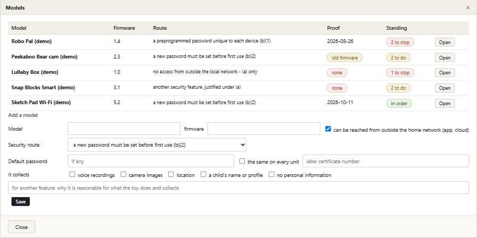Expand the Security route dropdown
Screen dimensions: 477x238
point(157,145)
